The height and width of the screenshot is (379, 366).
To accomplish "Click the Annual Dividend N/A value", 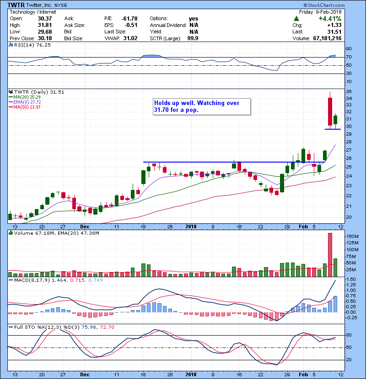I will pos(194,25).
